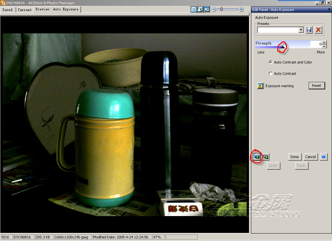Viewport: 332px width, 241px height.
Task: Delete the preset with the red X icon
Action: click(318, 30)
